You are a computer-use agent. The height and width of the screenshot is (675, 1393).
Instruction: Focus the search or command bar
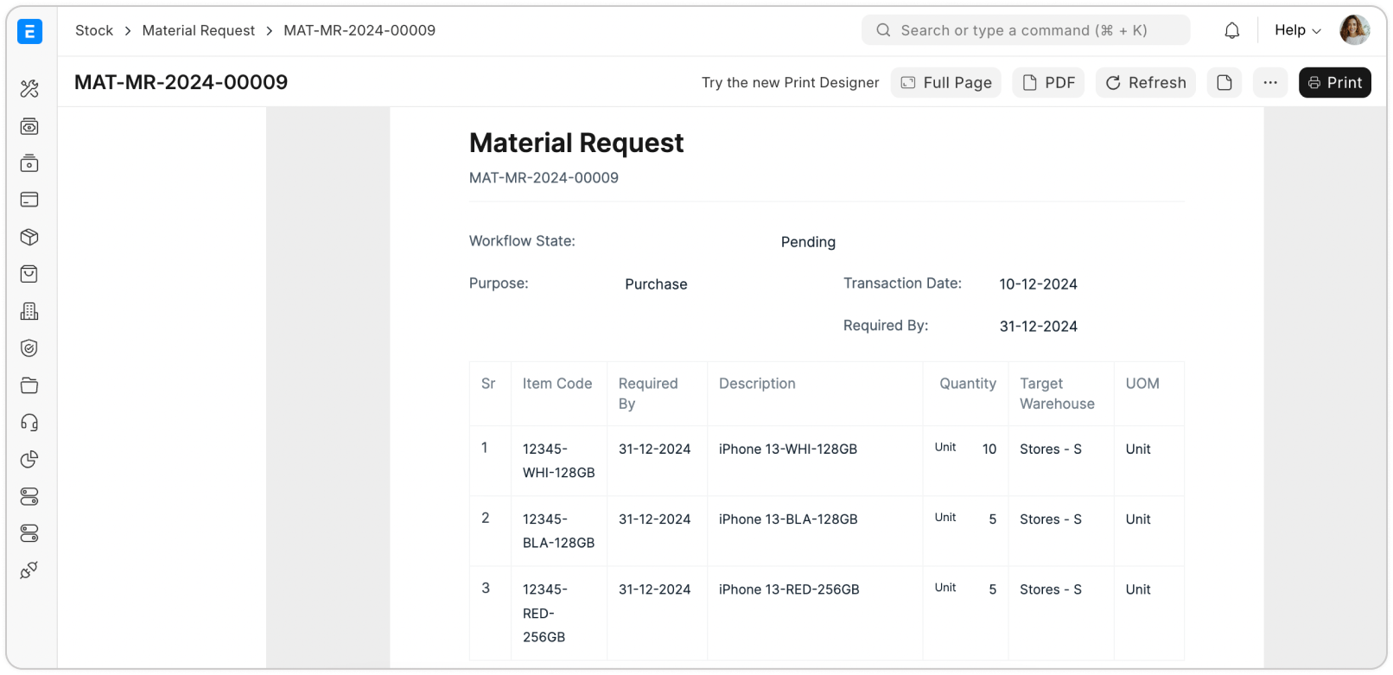tap(1025, 30)
